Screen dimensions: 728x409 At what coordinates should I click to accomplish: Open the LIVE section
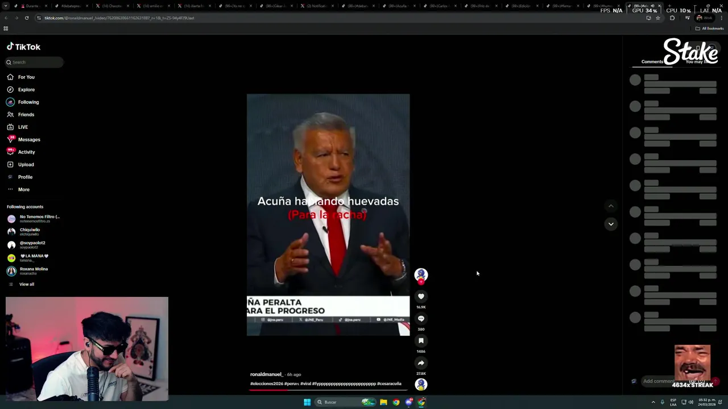pos(23,127)
